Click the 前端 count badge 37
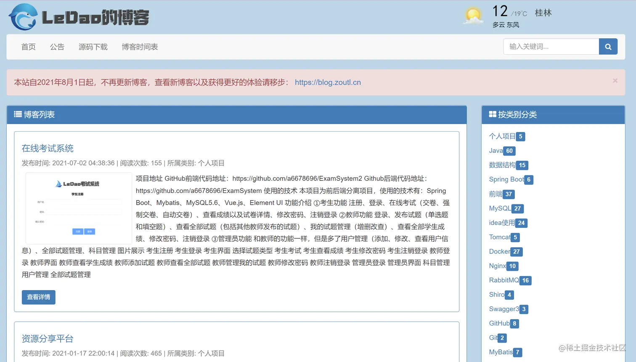The height and width of the screenshot is (362, 636). pos(509,194)
